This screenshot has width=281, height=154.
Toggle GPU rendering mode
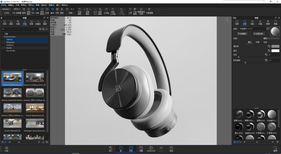33,10
